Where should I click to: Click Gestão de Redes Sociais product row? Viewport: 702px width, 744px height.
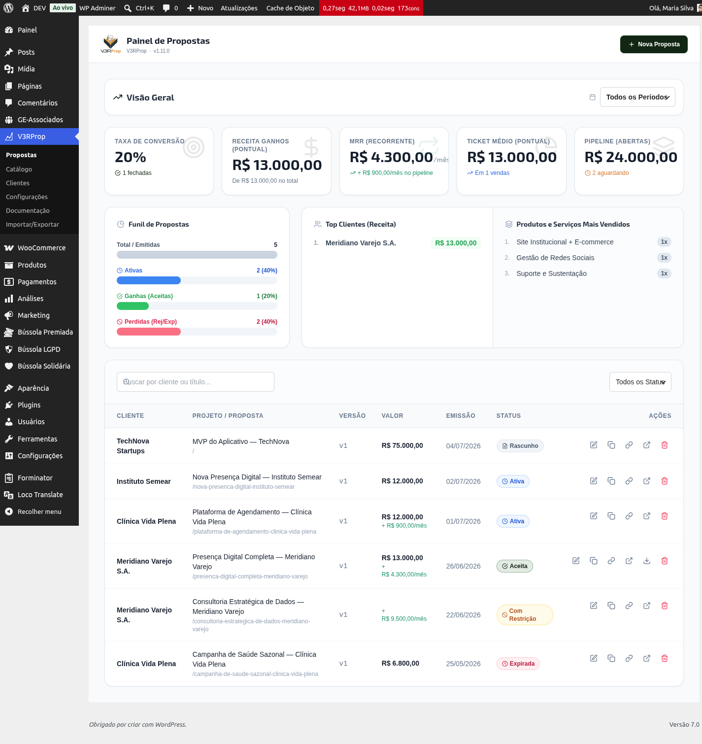pyautogui.click(x=588, y=258)
